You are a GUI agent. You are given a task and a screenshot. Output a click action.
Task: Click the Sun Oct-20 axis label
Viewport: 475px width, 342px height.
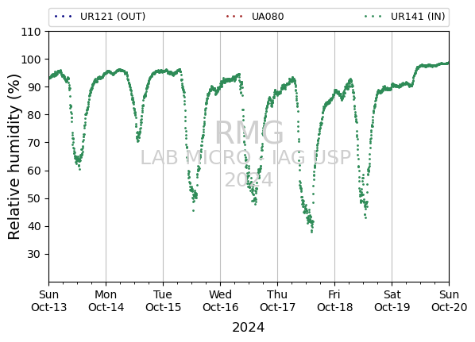coord(450,301)
